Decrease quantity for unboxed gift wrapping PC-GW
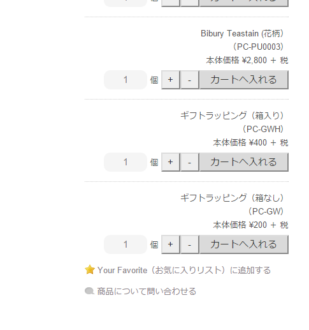This screenshot has width=309, height=330. [x=190, y=244]
